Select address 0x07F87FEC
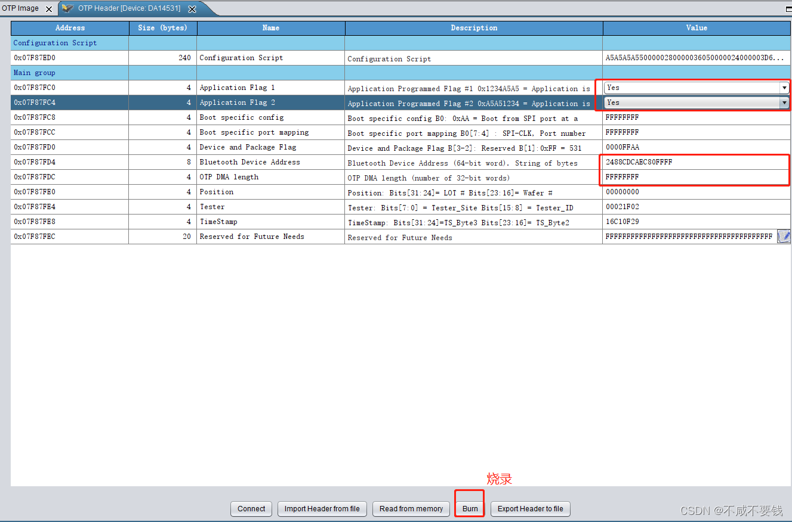This screenshot has height=522, width=792. (70, 237)
